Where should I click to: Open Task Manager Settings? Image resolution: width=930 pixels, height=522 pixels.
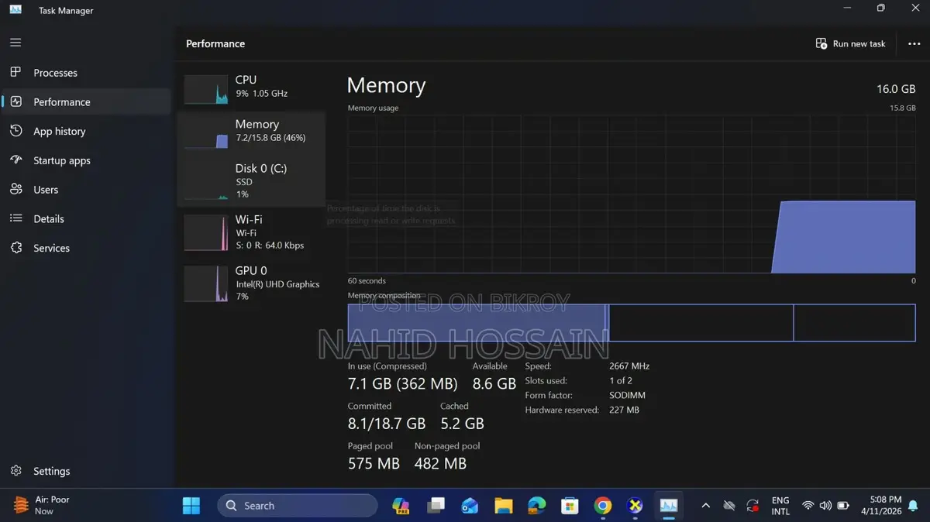pyautogui.click(x=85, y=471)
